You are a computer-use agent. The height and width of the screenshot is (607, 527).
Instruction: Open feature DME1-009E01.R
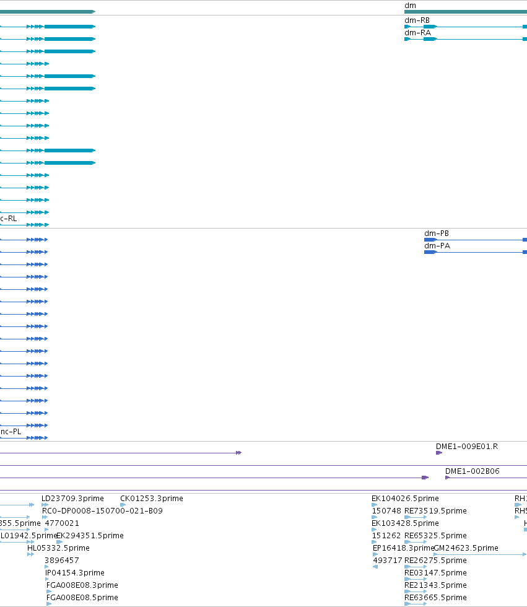(x=467, y=447)
